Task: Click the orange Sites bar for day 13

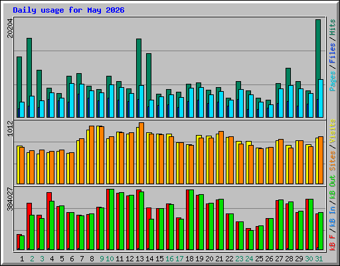Action: pos(141,153)
